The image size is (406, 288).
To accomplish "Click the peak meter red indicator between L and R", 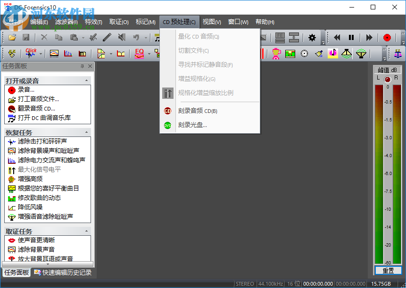I will (387, 80).
